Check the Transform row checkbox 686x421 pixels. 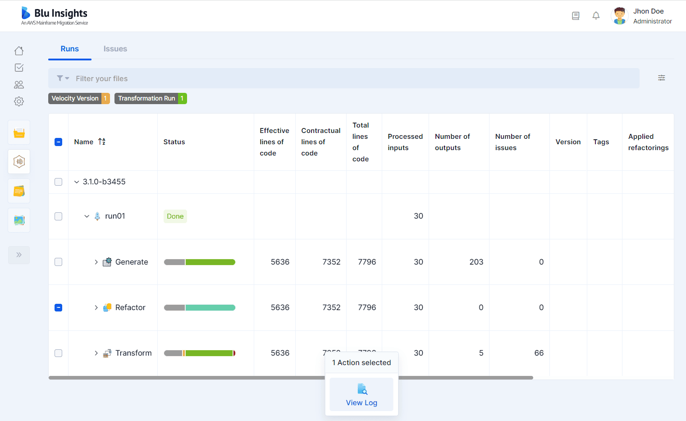(x=58, y=353)
